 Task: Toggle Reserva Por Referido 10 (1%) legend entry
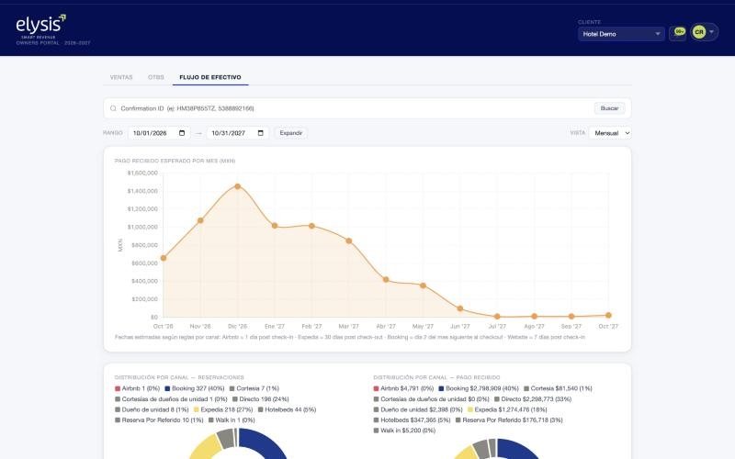click(159, 420)
